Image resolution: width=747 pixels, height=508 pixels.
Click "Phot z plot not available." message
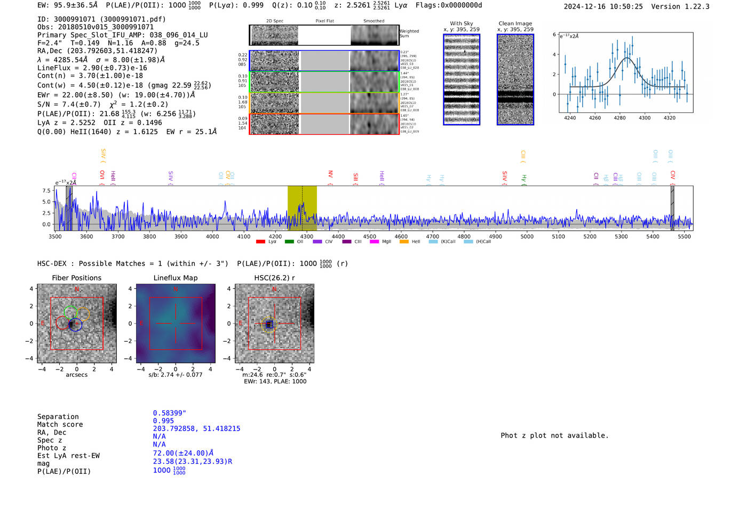(554, 436)
